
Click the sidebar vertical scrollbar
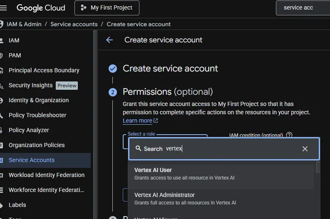point(95,125)
